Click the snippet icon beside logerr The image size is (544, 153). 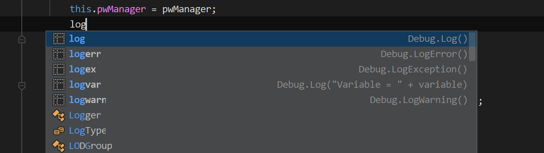58,54
